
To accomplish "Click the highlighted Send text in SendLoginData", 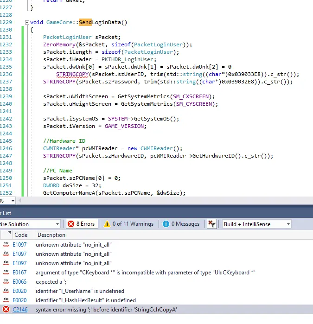I will (x=85, y=22).
